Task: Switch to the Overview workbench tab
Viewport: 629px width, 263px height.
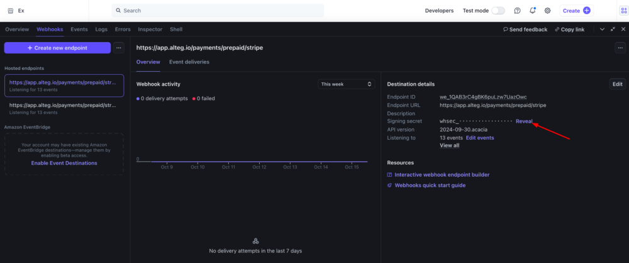Action: [x=17, y=30]
